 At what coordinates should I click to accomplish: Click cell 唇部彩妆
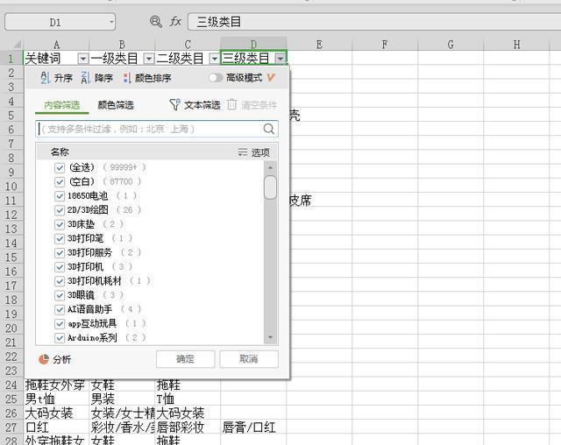click(x=188, y=427)
